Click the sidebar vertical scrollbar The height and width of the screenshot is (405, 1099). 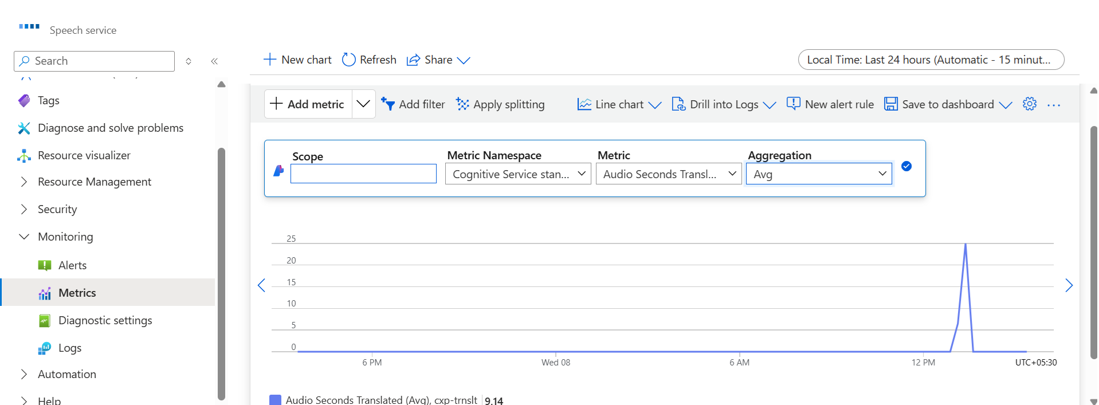coord(221,274)
